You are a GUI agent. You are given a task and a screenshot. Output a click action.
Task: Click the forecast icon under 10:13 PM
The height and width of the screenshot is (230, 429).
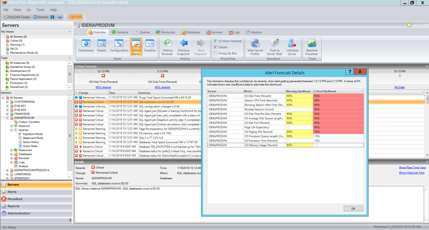tap(400, 76)
